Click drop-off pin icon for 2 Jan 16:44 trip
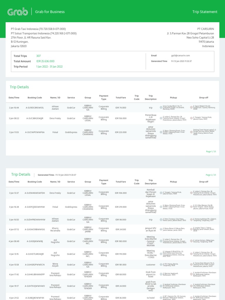Viewport: 225px width, 300px height. tap(191, 108)
